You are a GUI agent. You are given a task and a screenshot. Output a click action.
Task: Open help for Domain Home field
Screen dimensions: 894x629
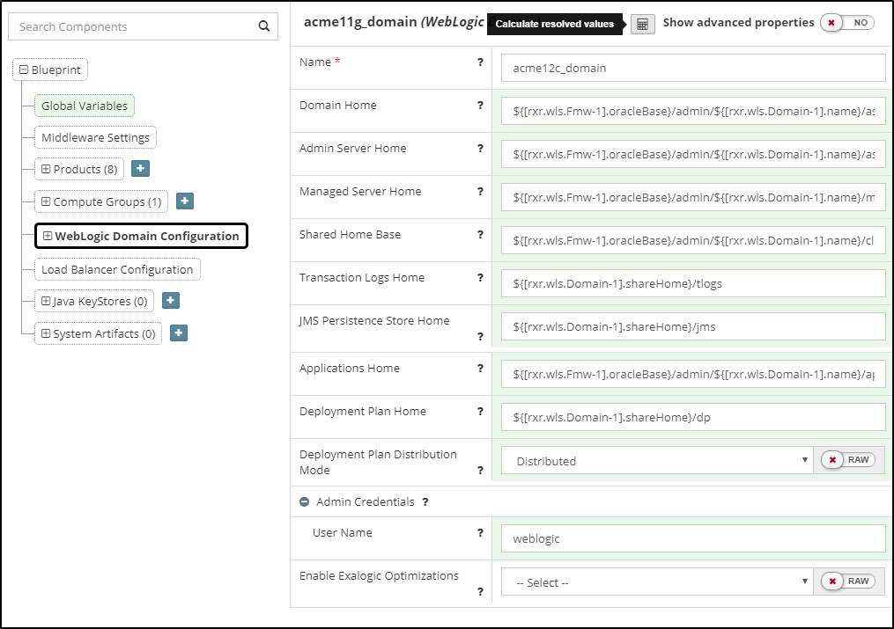click(x=480, y=106)
